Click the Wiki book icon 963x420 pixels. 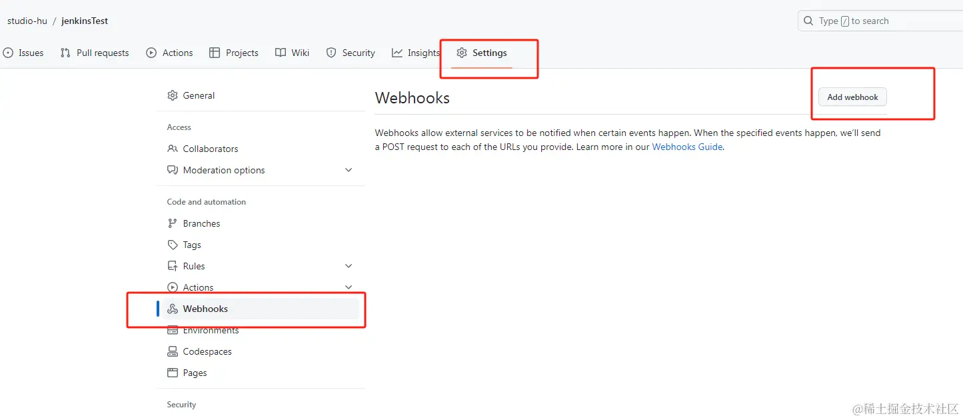point(281,53)
